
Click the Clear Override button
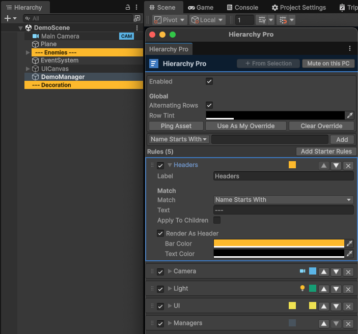[321, 126]
